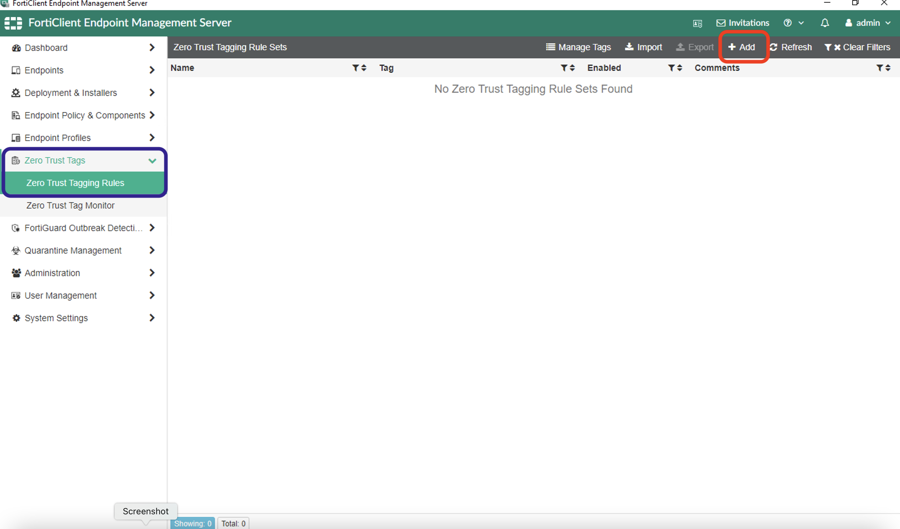The width and height of the screenshot is (900, 529).
Task: Filter the Tag column
Action: (x=564, y=68)
